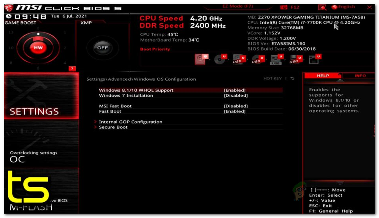Image resolution: width=379 pixels, height=218 pixels.
Task: Change Fast Boot Enabled value
Action: coord(235,111)
